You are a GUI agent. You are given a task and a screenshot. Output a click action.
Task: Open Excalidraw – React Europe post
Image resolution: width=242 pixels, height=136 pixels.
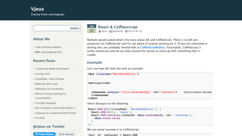click(x=50, y=79)
